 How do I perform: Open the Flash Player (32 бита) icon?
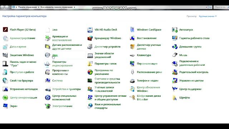pos(5,29)
